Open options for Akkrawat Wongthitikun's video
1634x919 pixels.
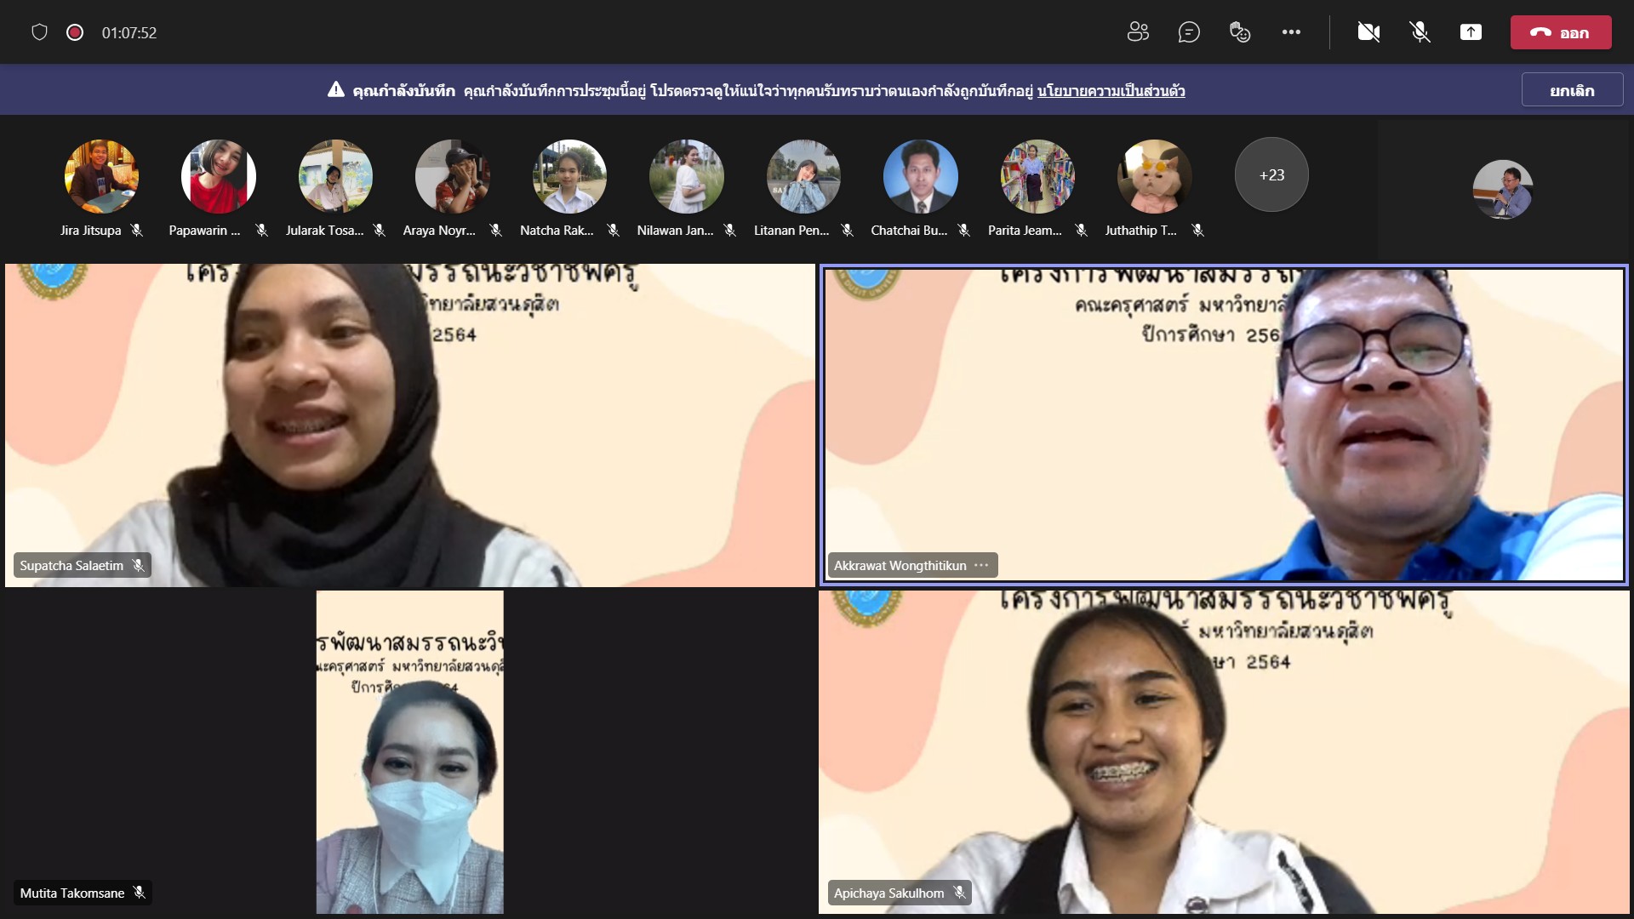coord(981,565)
